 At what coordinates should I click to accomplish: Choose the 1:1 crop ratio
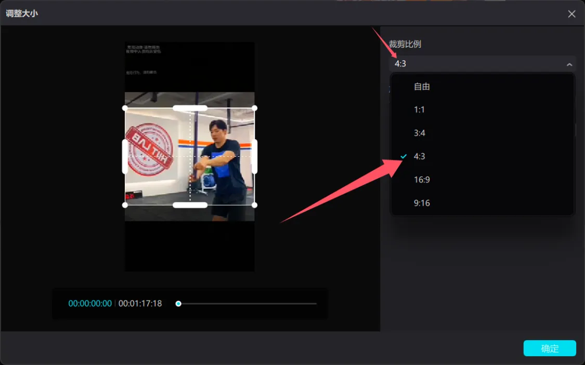(x=420, y=110)
